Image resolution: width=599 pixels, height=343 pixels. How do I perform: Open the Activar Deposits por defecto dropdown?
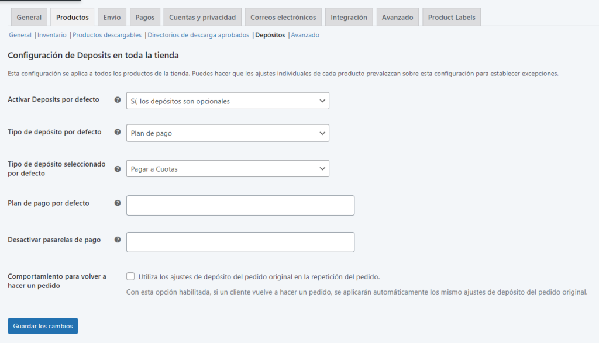[x=228, y=101]
